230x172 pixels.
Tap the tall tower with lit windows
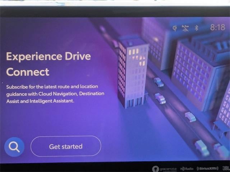click(x=133, y=72)
